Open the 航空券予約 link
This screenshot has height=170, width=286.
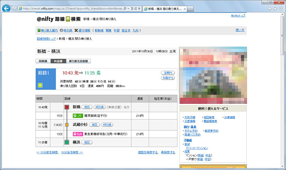point(211,131)
